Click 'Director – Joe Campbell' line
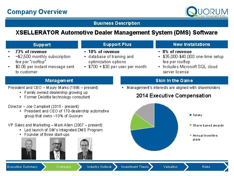234x176 pixels. pyautogui.click(x=44, y=106)
